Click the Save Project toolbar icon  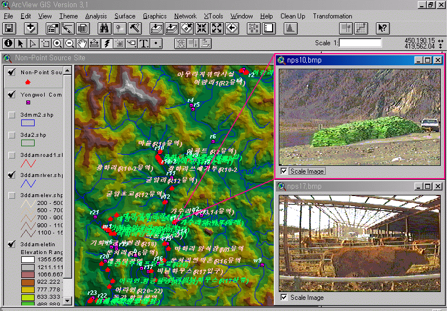coord(9,28)
